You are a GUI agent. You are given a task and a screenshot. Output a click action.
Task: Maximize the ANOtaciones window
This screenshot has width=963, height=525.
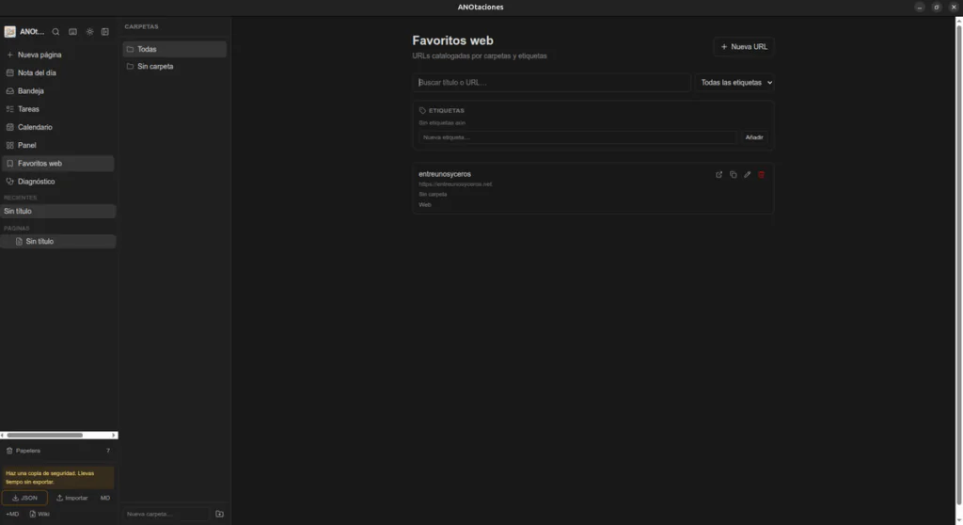[x=937, y=8]
